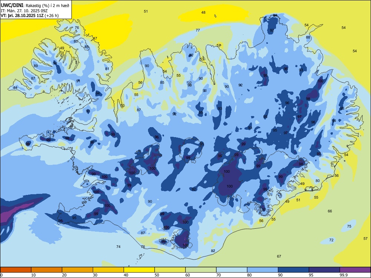Click the '47' value in the Westfjords
The width and height of the screenshot is (371, 278).
click(95, 39)
